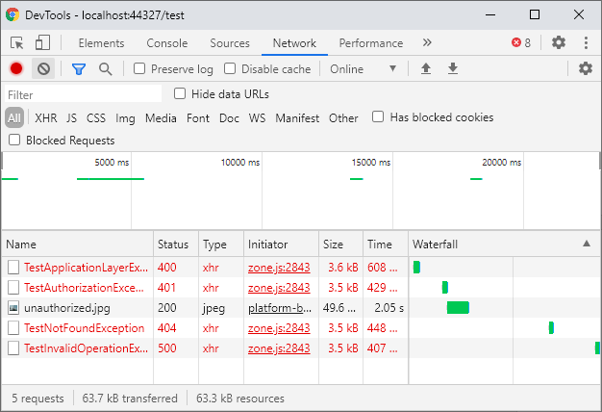
Task: Sort by the Time column header
Action: 386,245
